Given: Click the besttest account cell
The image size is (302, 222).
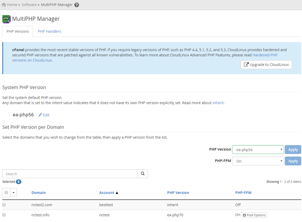Looking at the screenshot, I should coord(106,205).
